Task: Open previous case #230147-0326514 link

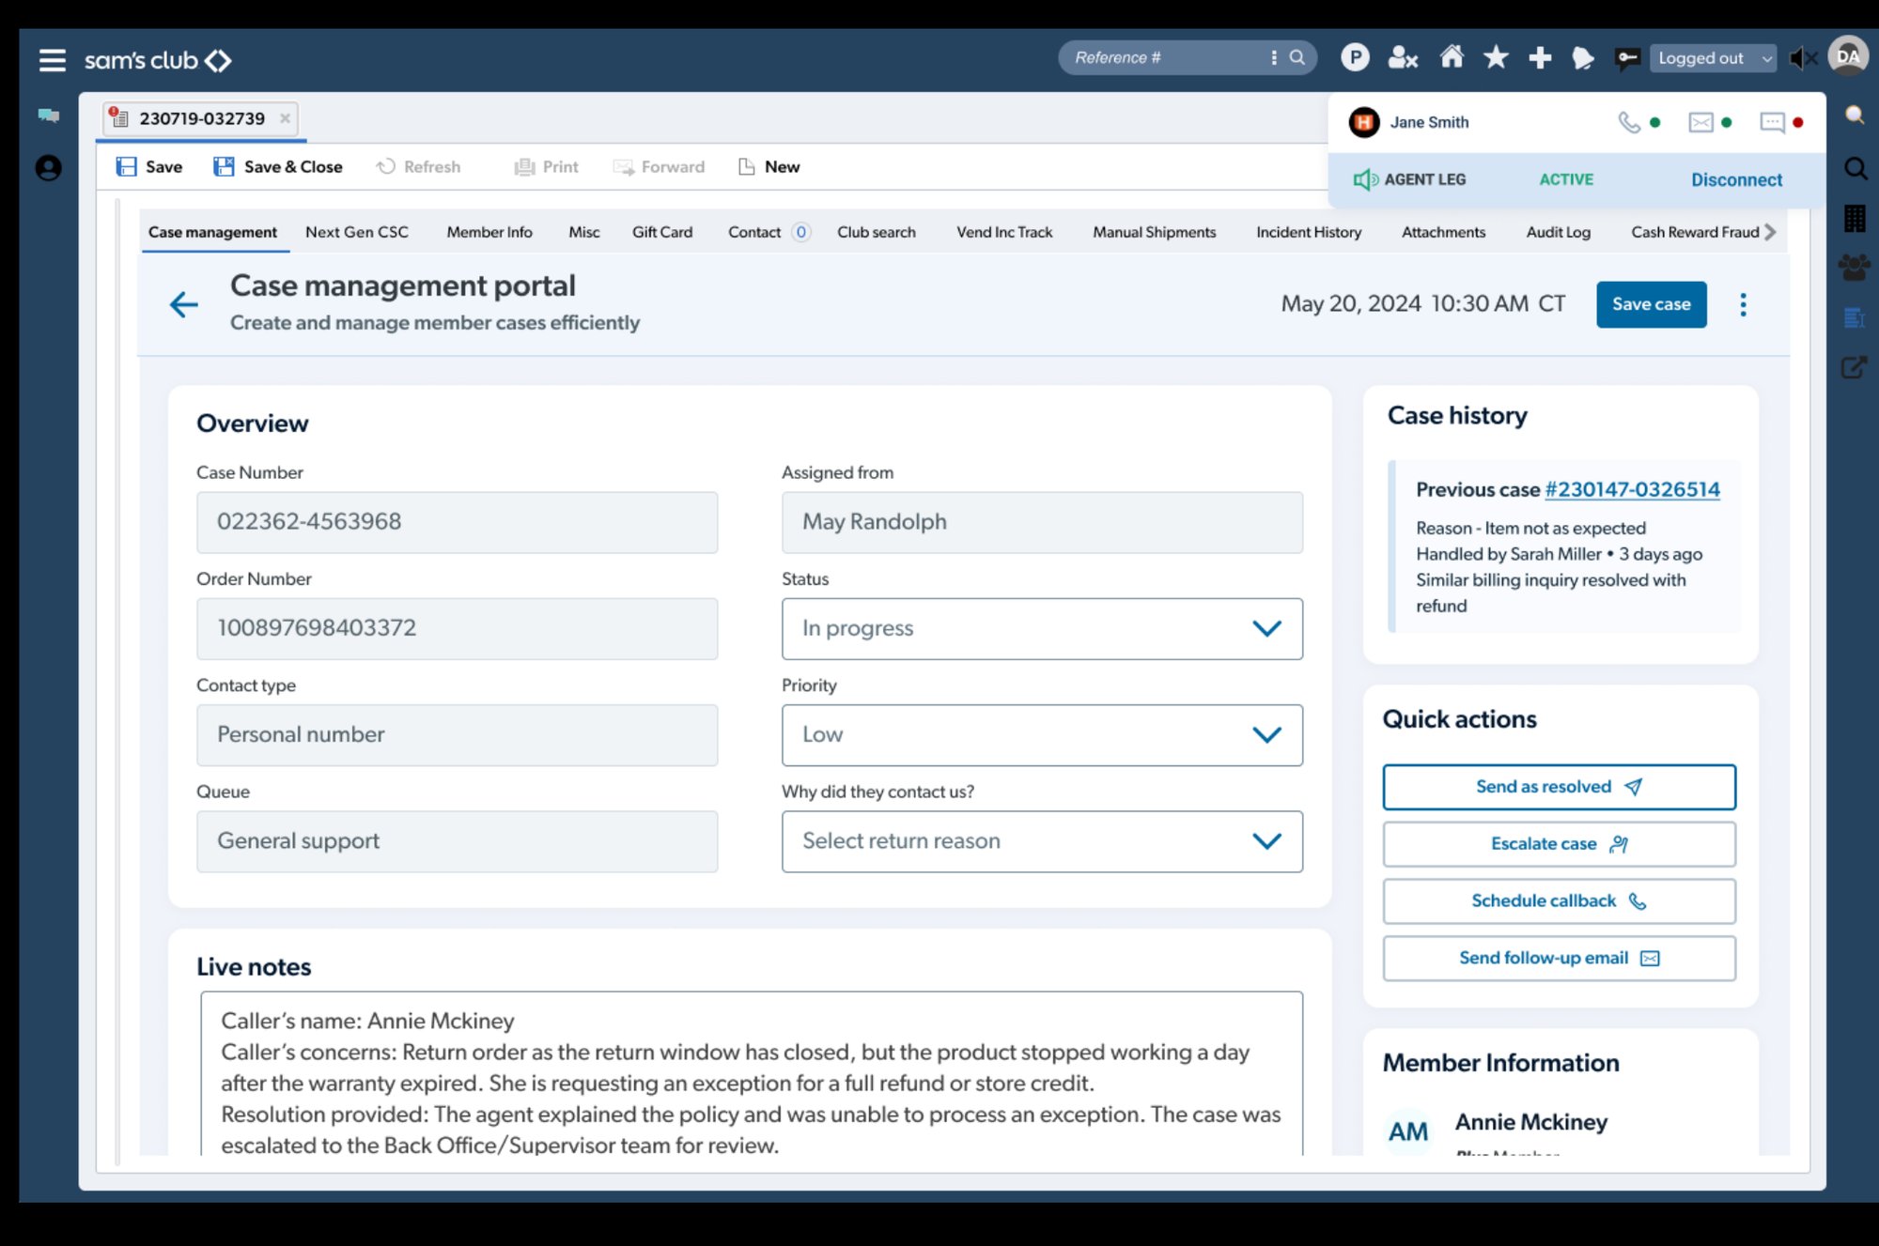Action: pos(1632,489)
